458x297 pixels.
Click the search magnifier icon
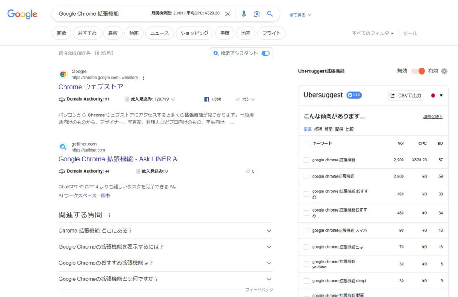tap(270, 14)
